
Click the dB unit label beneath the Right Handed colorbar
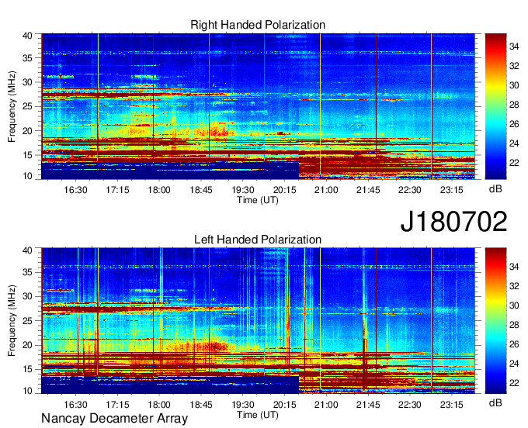pyautogui.click(x=495, y=189)
